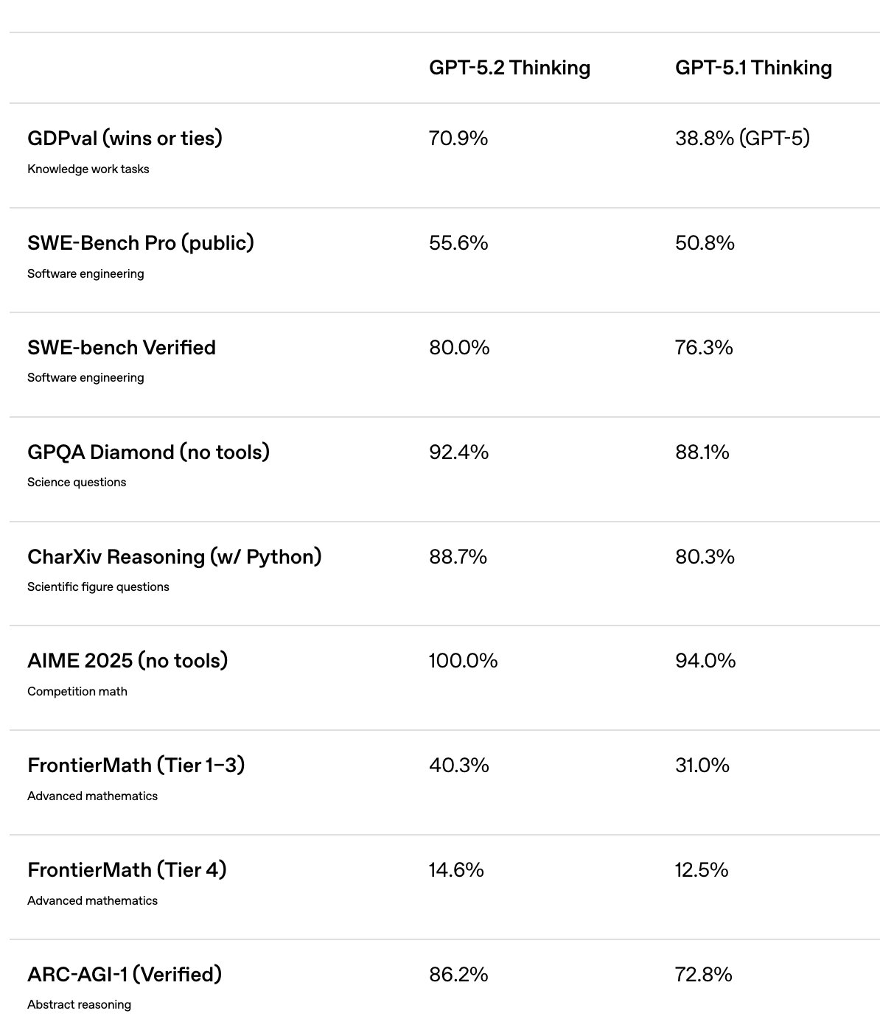880x1030 pixels.
Task: Click the 38.8% (GPT-5) value
Action: (742, 138)
